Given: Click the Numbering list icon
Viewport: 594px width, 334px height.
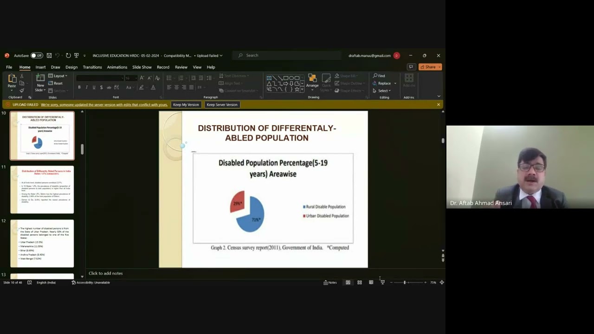Looking at the screenshot, I should [181, 78].
